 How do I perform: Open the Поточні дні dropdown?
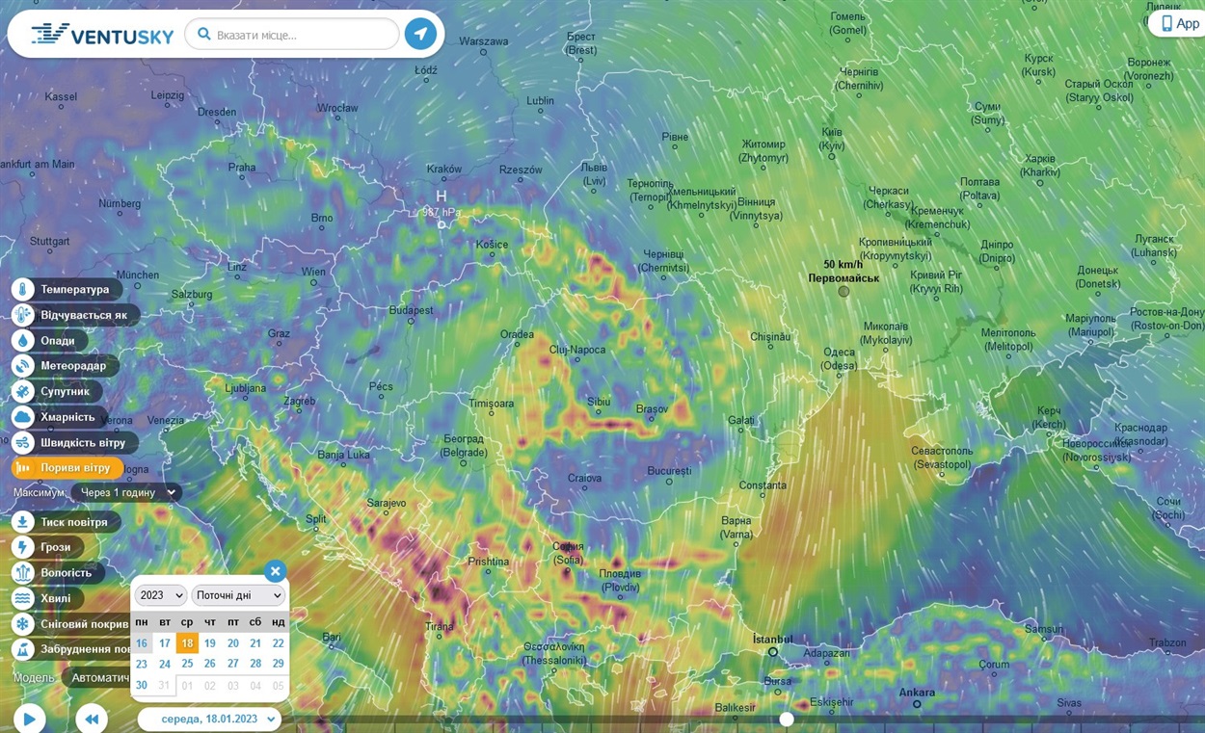coord(238,595)
